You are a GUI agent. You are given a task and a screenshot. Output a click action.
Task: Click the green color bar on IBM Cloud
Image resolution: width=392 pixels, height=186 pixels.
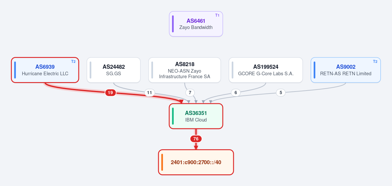tap(173, 116)
